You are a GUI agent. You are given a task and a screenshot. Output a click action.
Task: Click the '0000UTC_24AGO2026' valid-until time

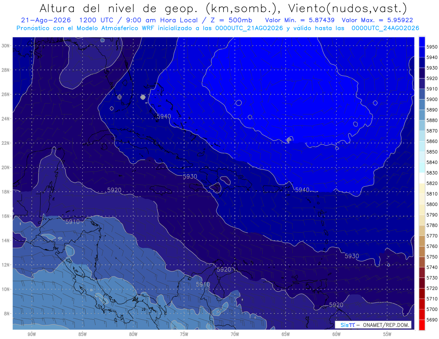point(385,28)
